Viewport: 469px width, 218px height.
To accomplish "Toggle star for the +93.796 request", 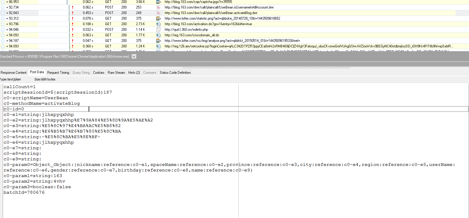I will pos(3,24).
